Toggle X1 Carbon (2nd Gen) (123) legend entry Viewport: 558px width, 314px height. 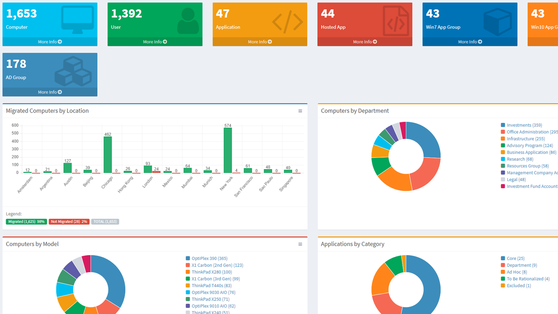[214, 265]
